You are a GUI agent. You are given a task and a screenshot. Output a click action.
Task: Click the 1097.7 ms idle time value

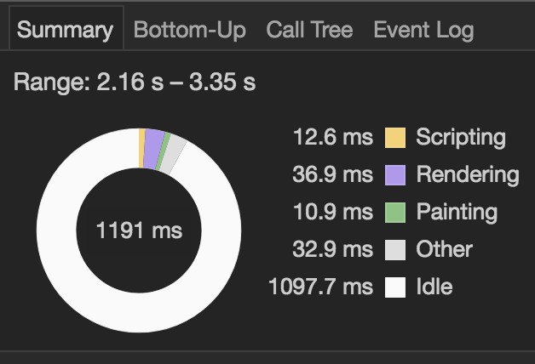320,287
